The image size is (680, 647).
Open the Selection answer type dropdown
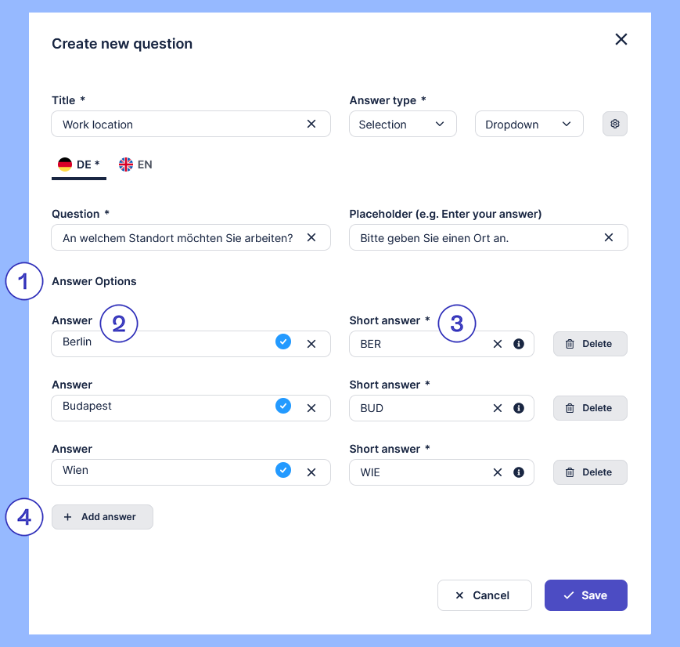tap(402, 124)
